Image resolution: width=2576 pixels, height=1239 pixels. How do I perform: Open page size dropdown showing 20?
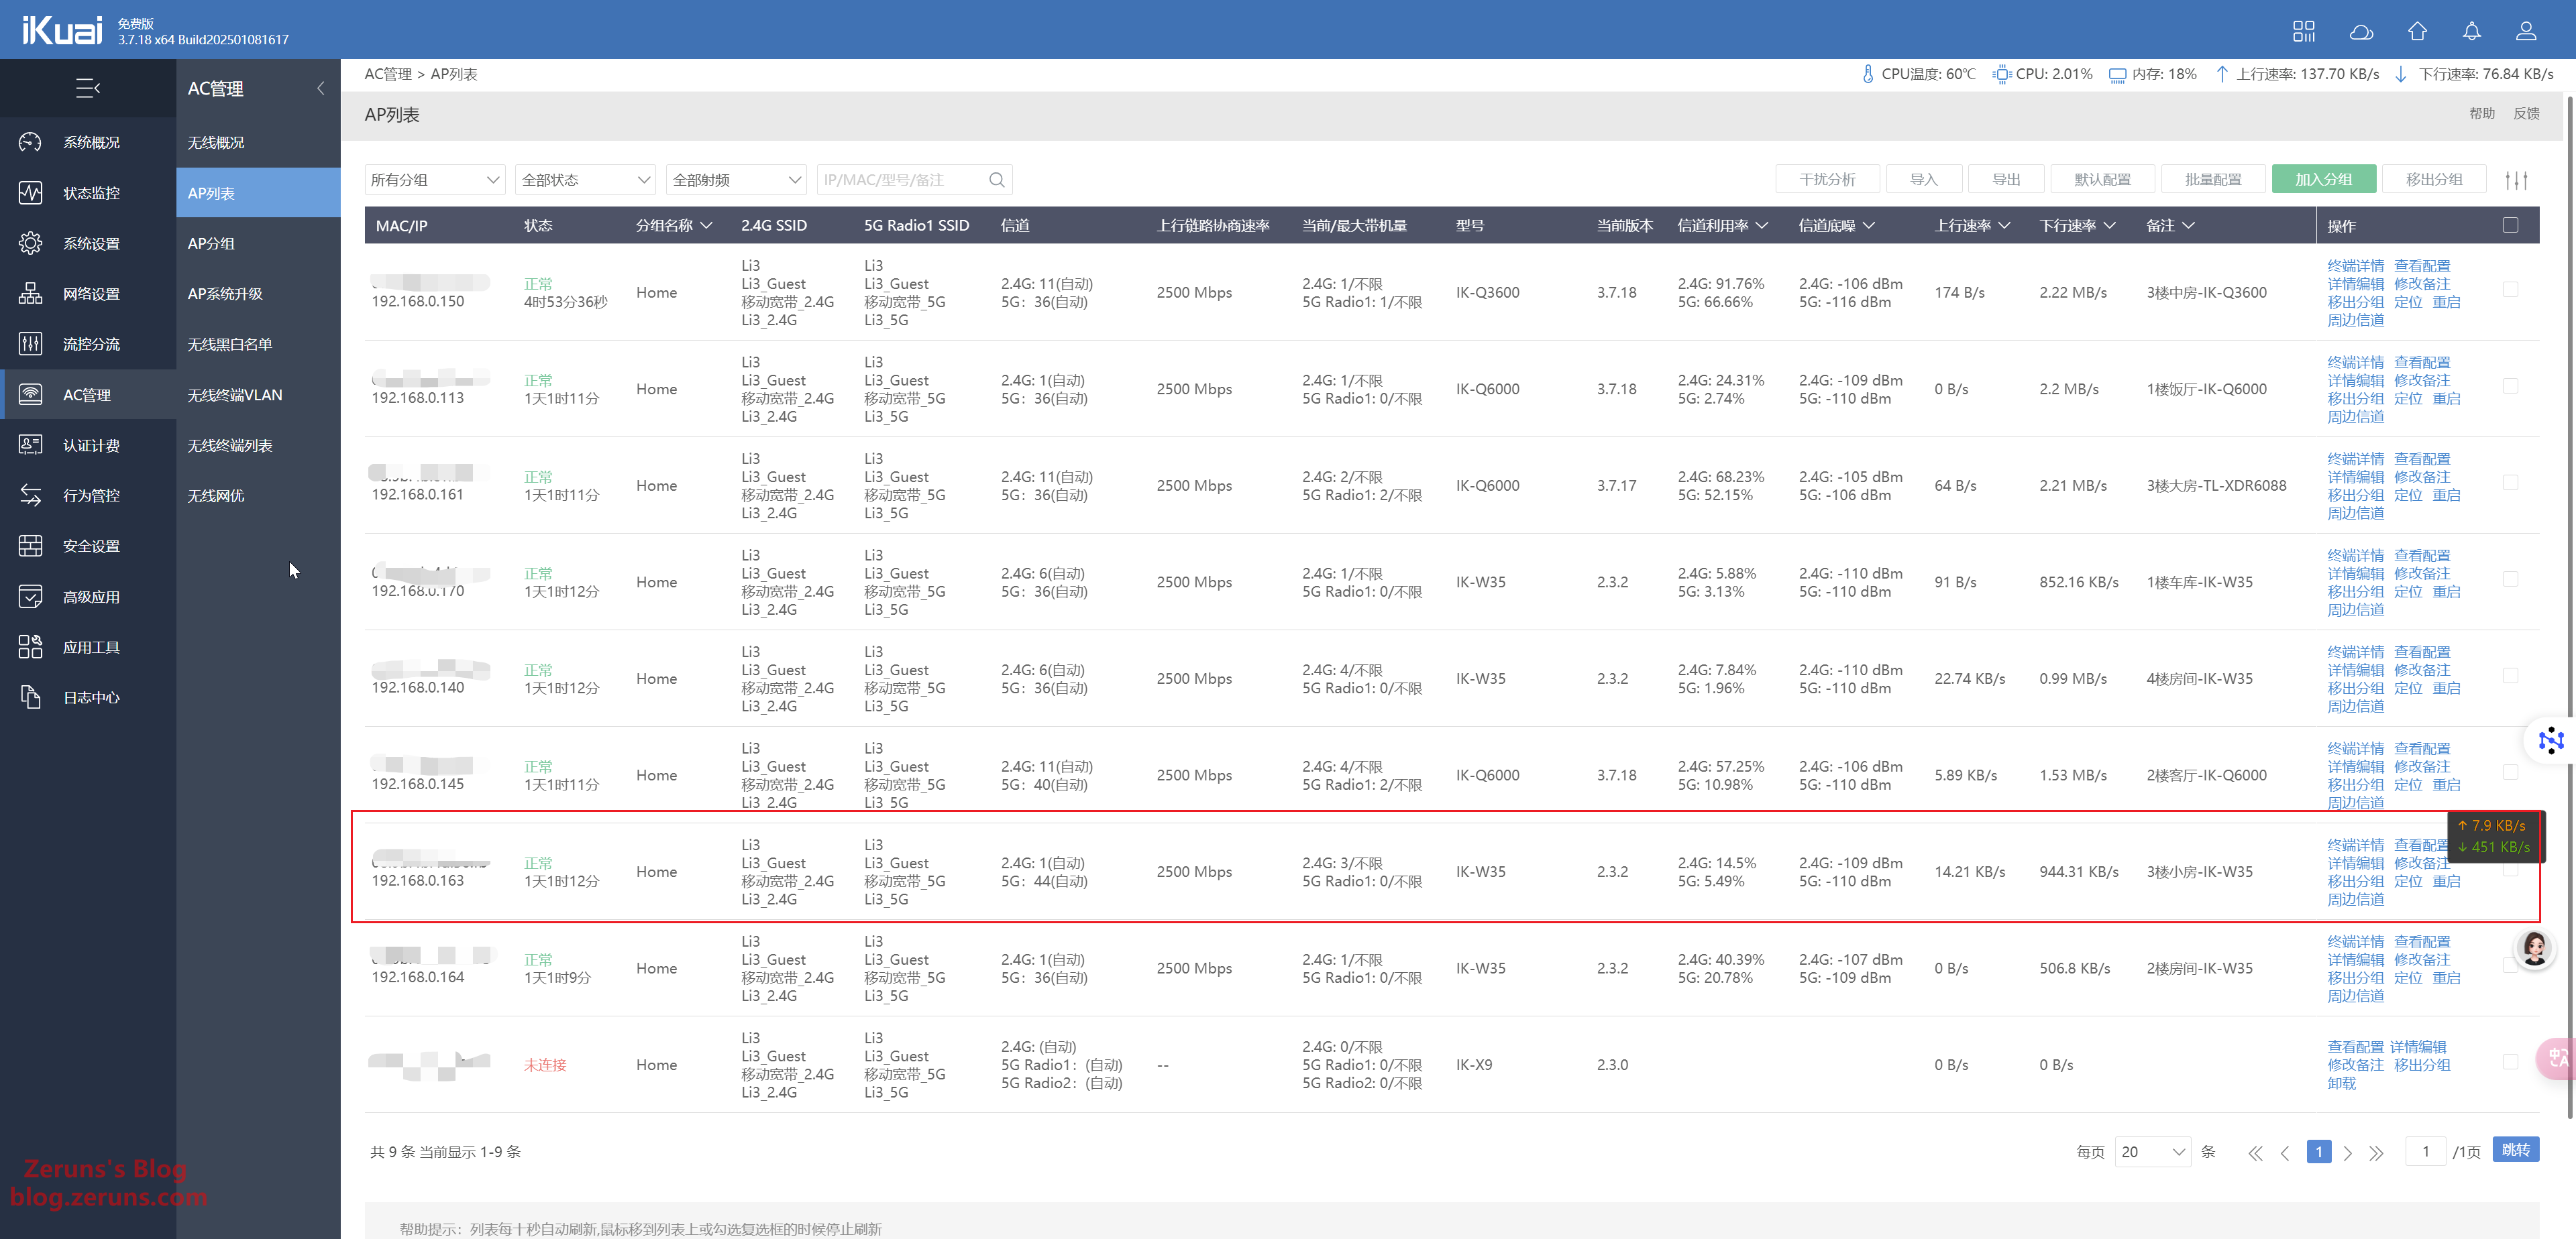click(x=2152, y=1151)
